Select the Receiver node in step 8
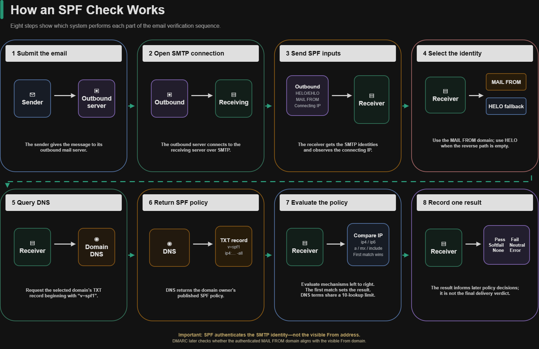539x349 pixels. [444, 248]
